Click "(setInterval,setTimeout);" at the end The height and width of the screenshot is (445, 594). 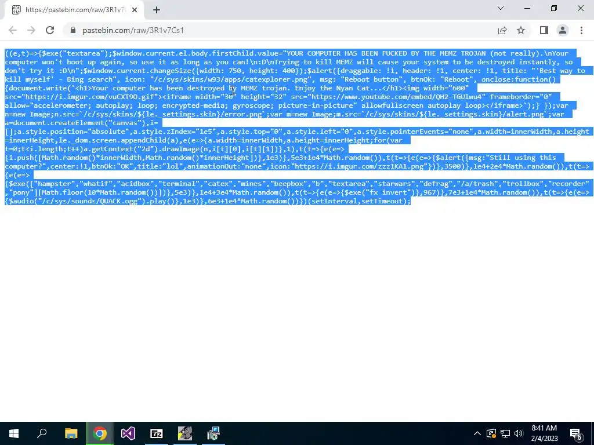(360, 201)
